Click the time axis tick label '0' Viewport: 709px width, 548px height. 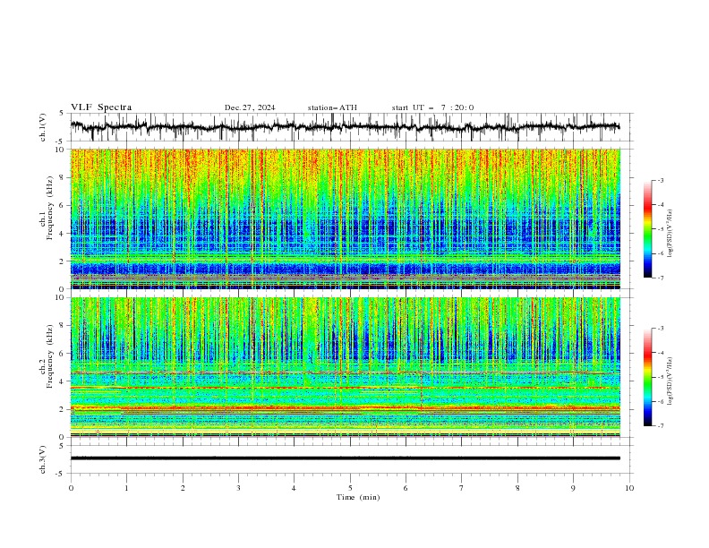71,488
